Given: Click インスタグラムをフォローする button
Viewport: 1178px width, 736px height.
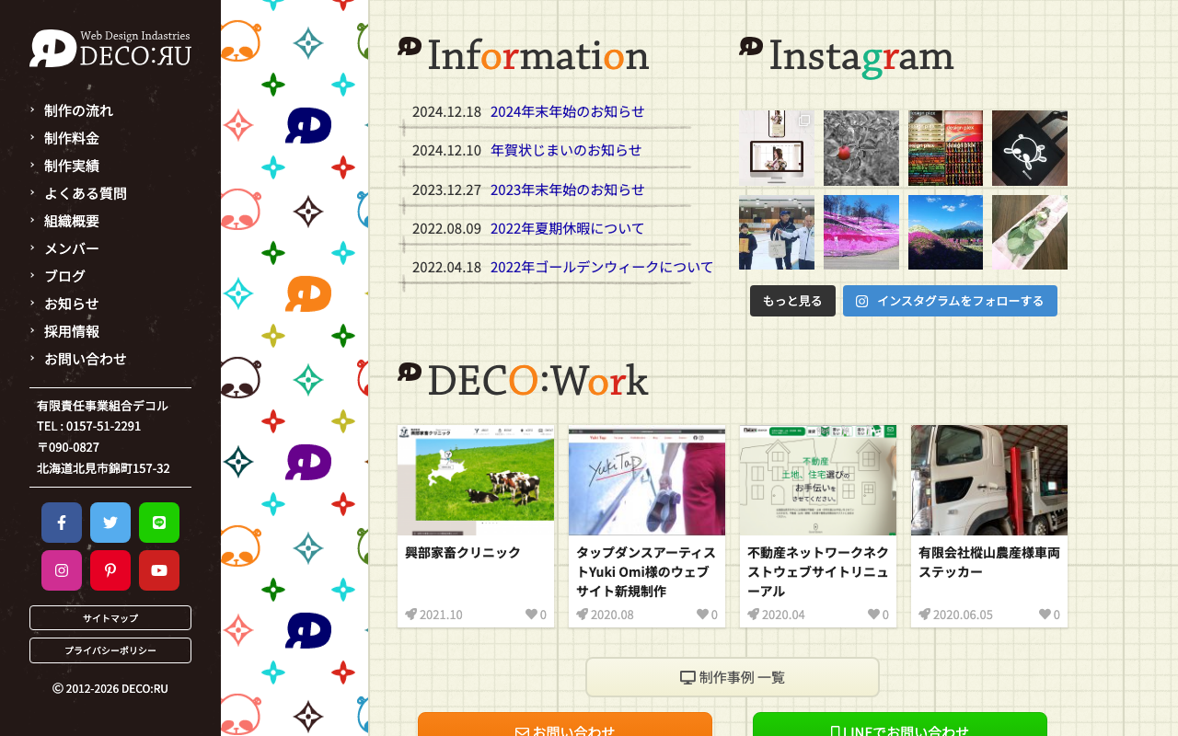Looking at the screenshot, I should (950, 301).
